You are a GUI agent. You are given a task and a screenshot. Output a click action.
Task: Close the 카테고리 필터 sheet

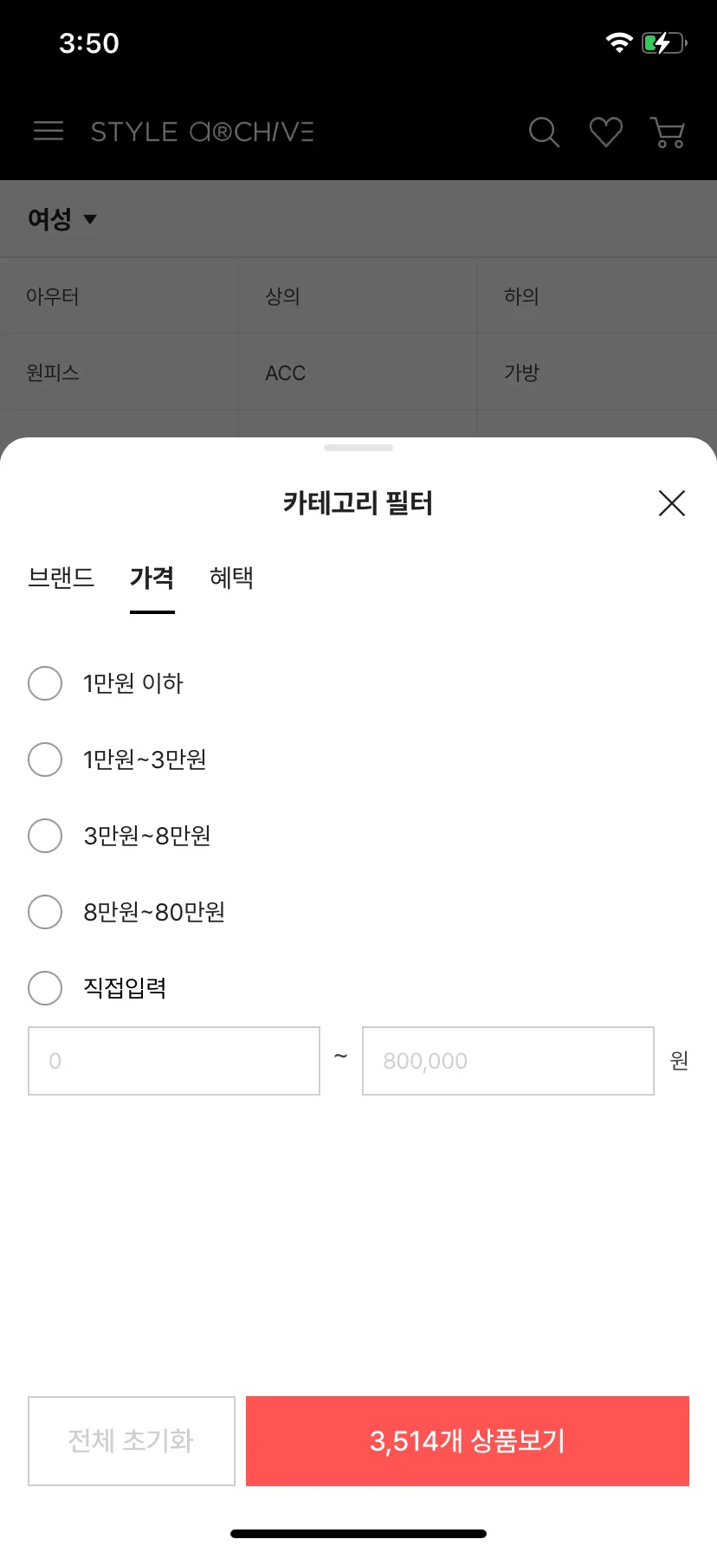click(x=672, y=503)
